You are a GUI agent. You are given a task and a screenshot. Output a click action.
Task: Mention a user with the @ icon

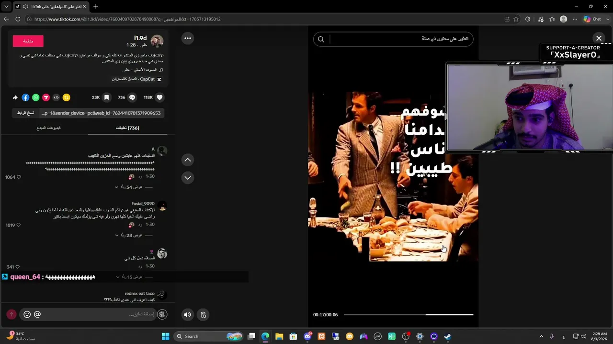point(37,314)
